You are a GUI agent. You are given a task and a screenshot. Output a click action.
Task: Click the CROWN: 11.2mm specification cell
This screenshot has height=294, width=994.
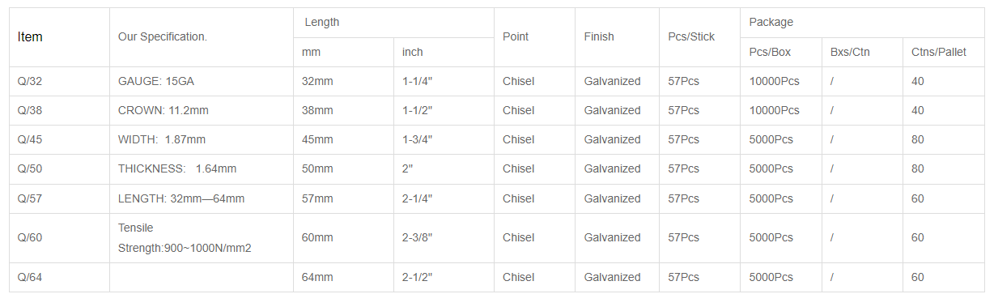[202, 110]
